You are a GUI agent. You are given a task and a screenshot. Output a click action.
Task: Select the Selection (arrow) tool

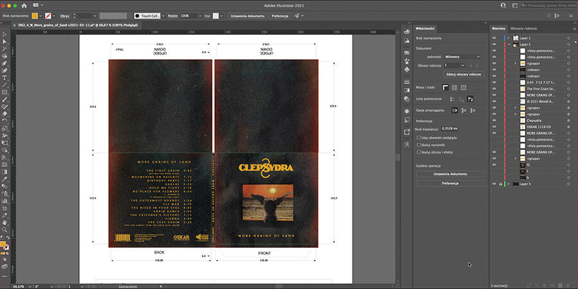pyautogui.click(x=4, y=34)
